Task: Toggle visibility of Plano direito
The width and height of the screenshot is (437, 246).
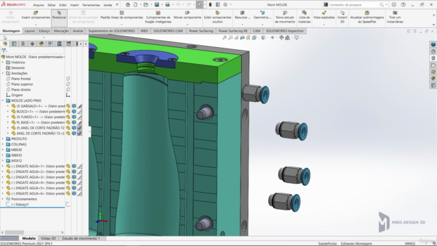Action: [x=68, y=90]
